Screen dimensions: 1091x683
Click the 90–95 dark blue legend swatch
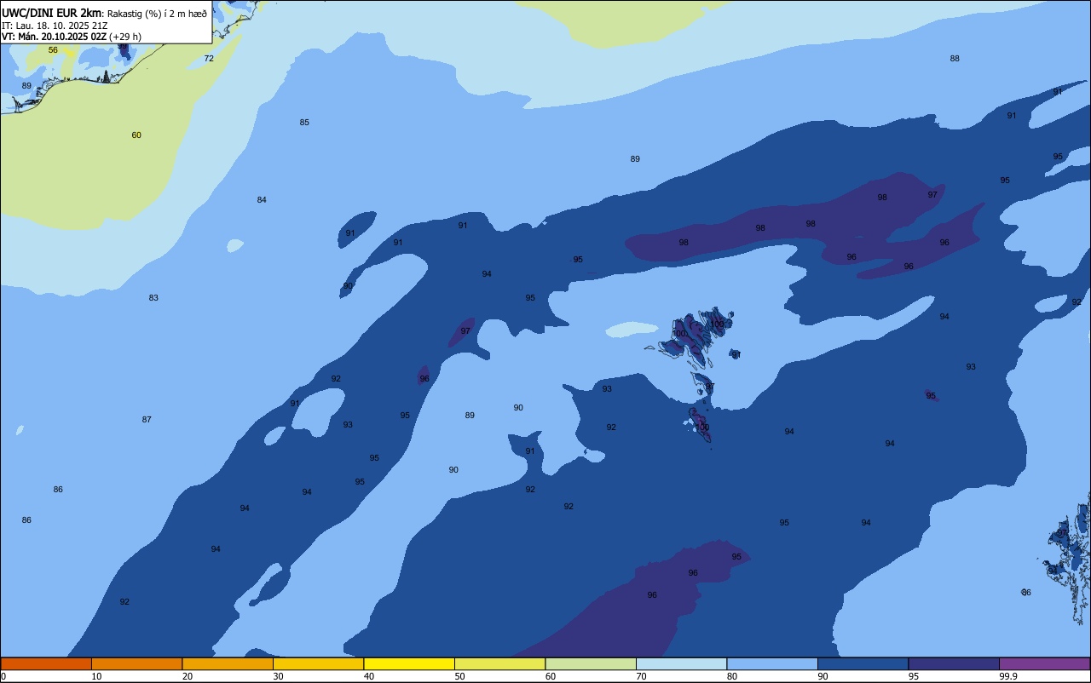click(863, 663)
